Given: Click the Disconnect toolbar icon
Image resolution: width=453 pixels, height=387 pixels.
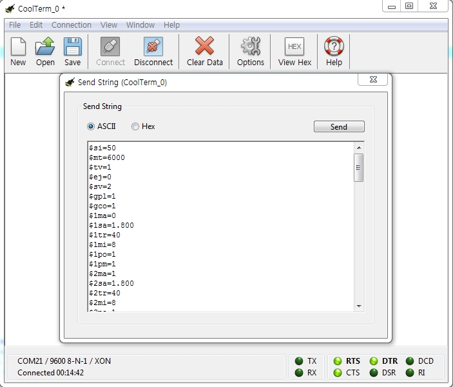Looking at the screenshot, I should pyautogui.click(x=153, y=47).
